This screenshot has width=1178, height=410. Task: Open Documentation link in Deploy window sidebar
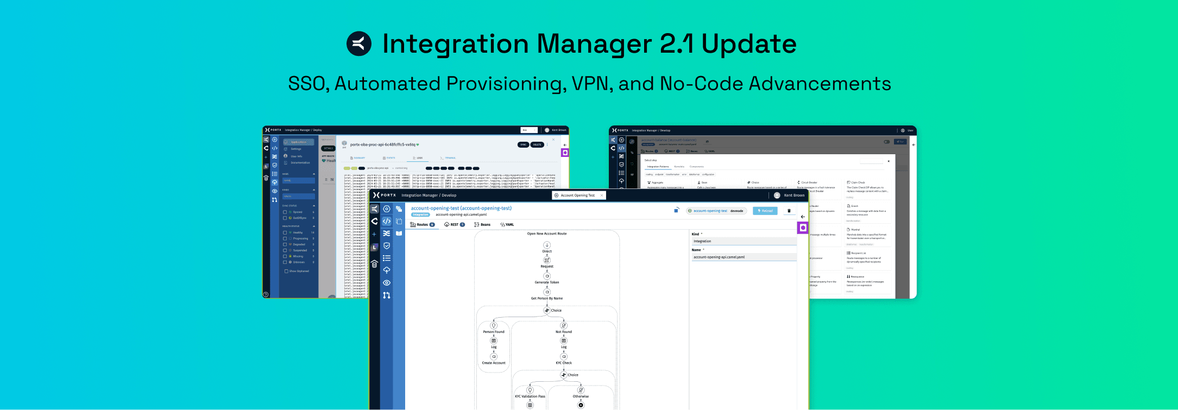coord(300,163)
